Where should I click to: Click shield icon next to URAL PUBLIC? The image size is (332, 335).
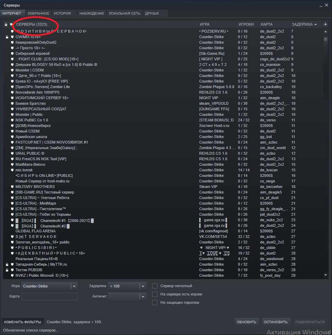coord(12,153)
